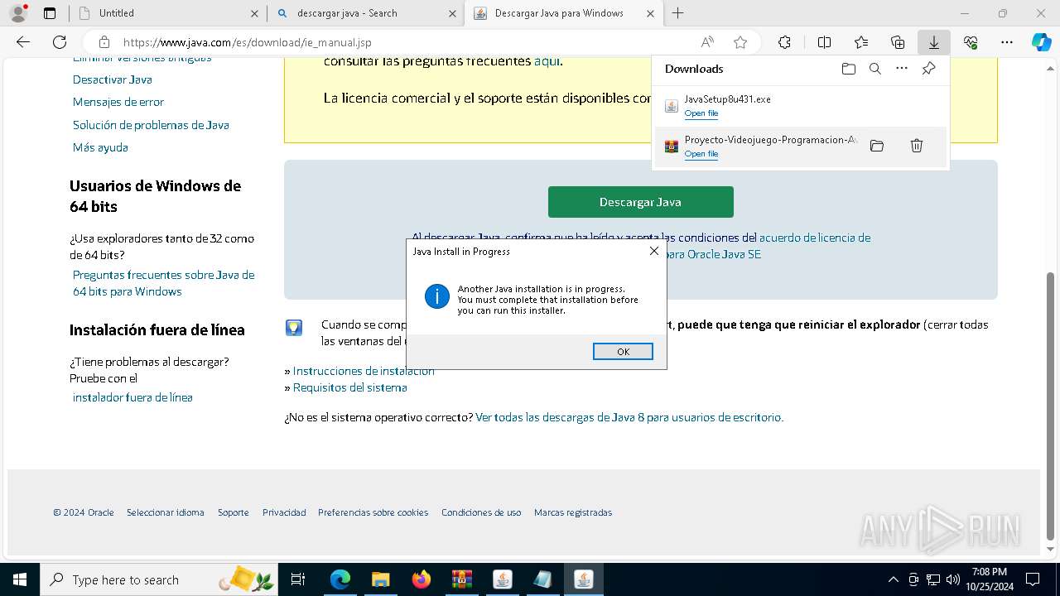Screen dimensions: 1060x596
Task: Click the green Descargar Java button
Action: point(640,202)
